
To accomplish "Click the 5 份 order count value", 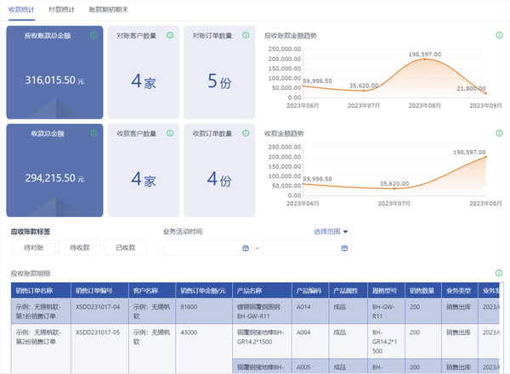I will click(219, 81).
